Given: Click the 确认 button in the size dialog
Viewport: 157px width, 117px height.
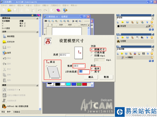Looking at the screenshot, I should click(91, 77).
